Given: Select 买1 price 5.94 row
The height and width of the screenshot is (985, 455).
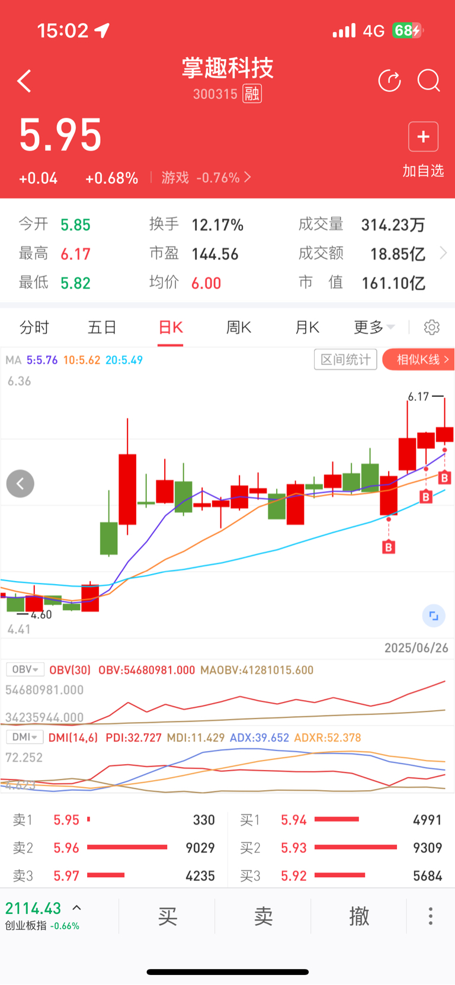Looking at the screenshot, I should 341,820.
